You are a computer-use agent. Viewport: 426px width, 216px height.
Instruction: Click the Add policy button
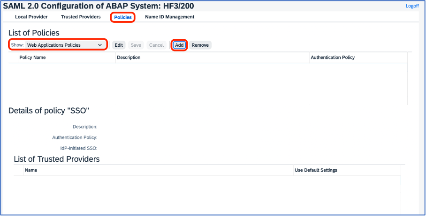click(x=179, y=45)
